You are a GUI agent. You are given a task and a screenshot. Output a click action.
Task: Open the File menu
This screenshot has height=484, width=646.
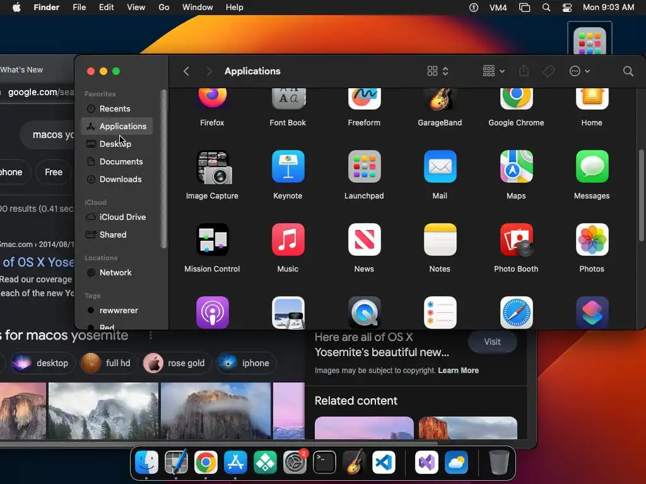pos(79,8)
